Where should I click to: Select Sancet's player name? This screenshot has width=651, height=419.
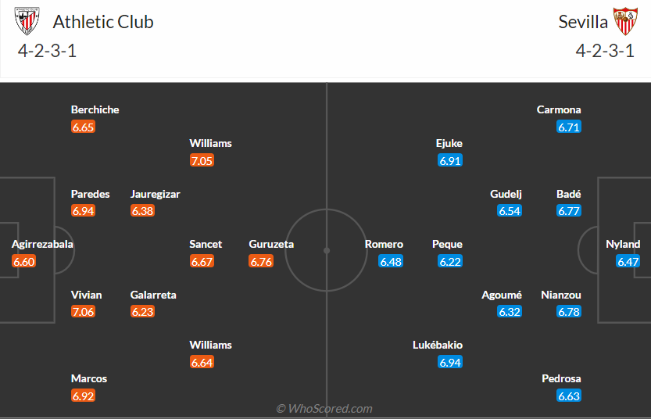[x=206, y=244]
